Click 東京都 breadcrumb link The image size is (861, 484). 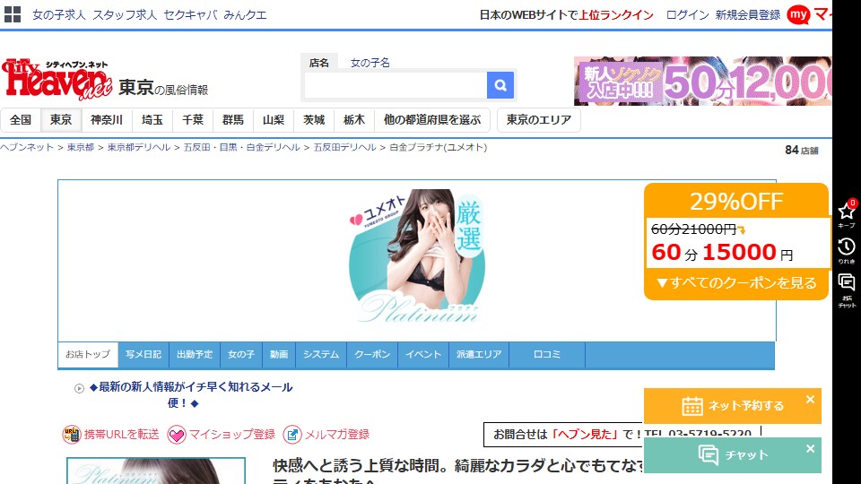[x=80, y=147]
